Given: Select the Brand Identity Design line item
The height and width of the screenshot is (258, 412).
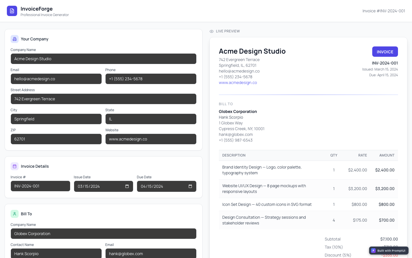Looking at the screenshot, I should 308,170.
